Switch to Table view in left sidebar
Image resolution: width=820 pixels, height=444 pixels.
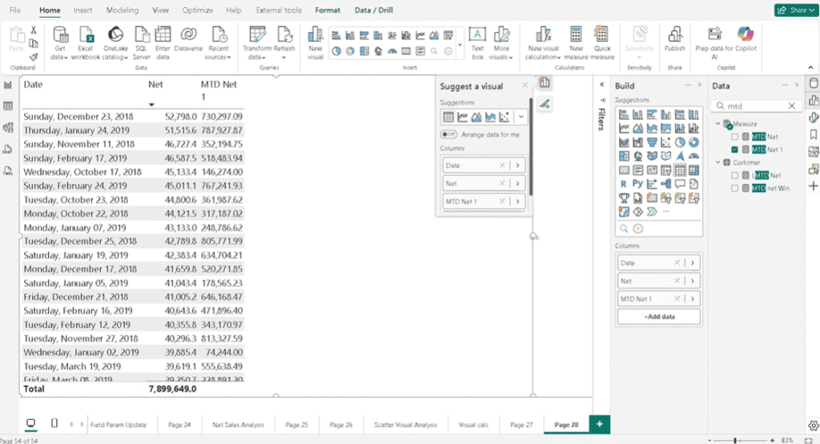click(8, 106)
